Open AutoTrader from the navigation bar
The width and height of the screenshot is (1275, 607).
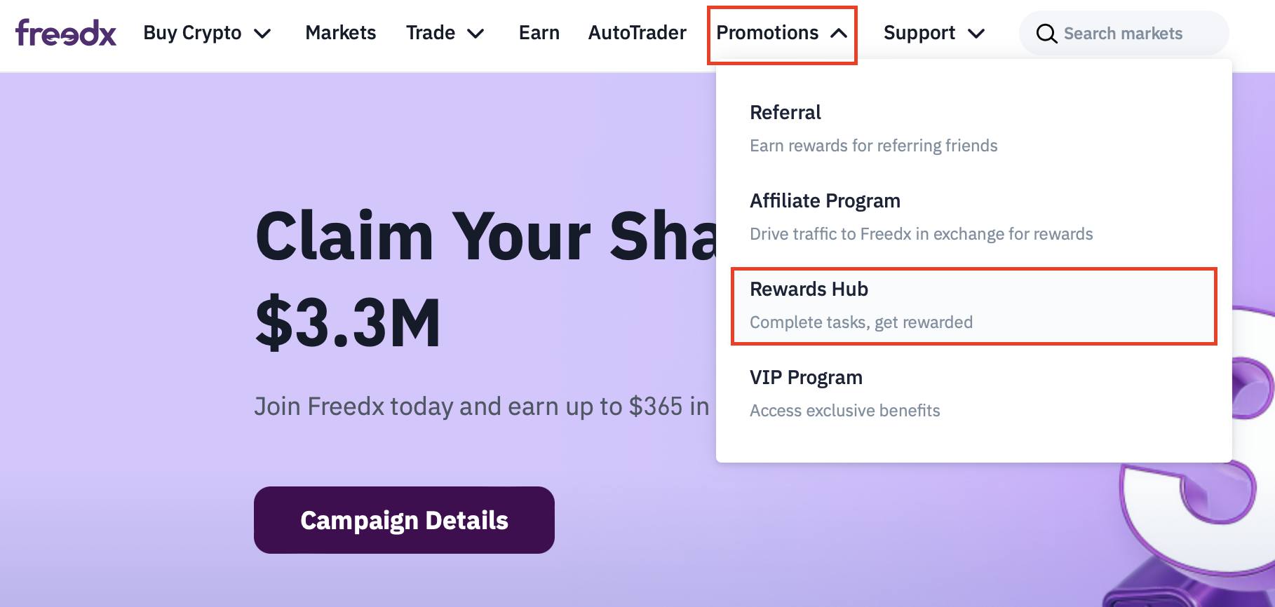637,33
